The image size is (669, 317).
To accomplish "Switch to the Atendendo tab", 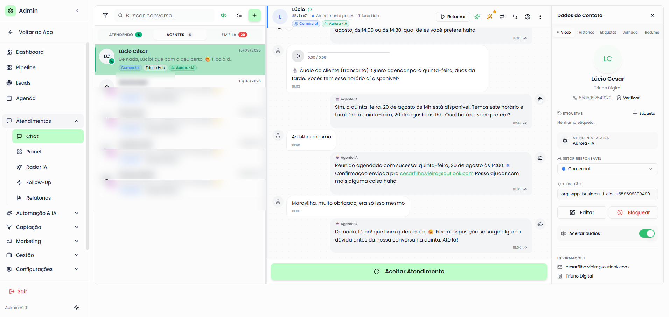I will point(125,35).
